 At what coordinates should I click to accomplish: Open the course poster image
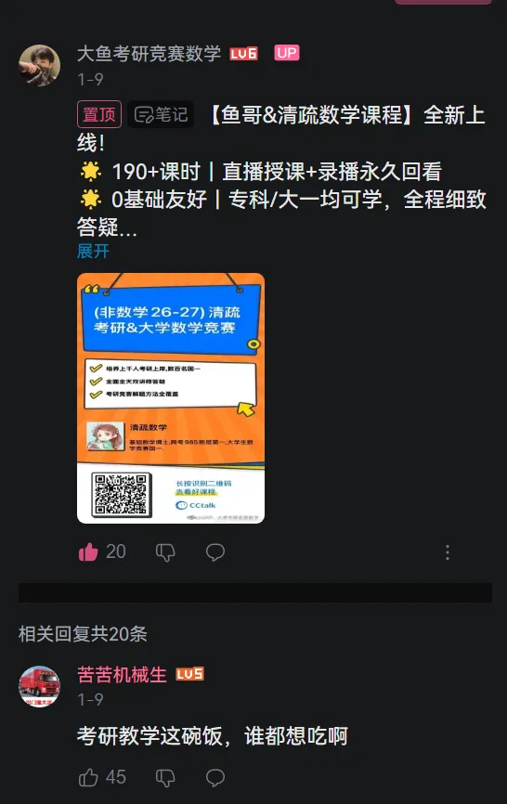point(171,398)
